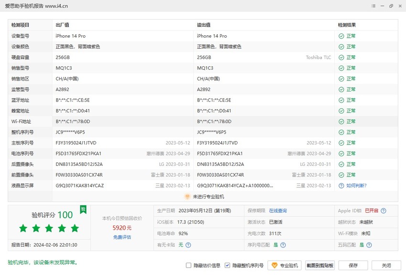This screenshot has width=406, height=276.
Task: Click the help icon beside 五码匹配
Action: tap(369, 245)
